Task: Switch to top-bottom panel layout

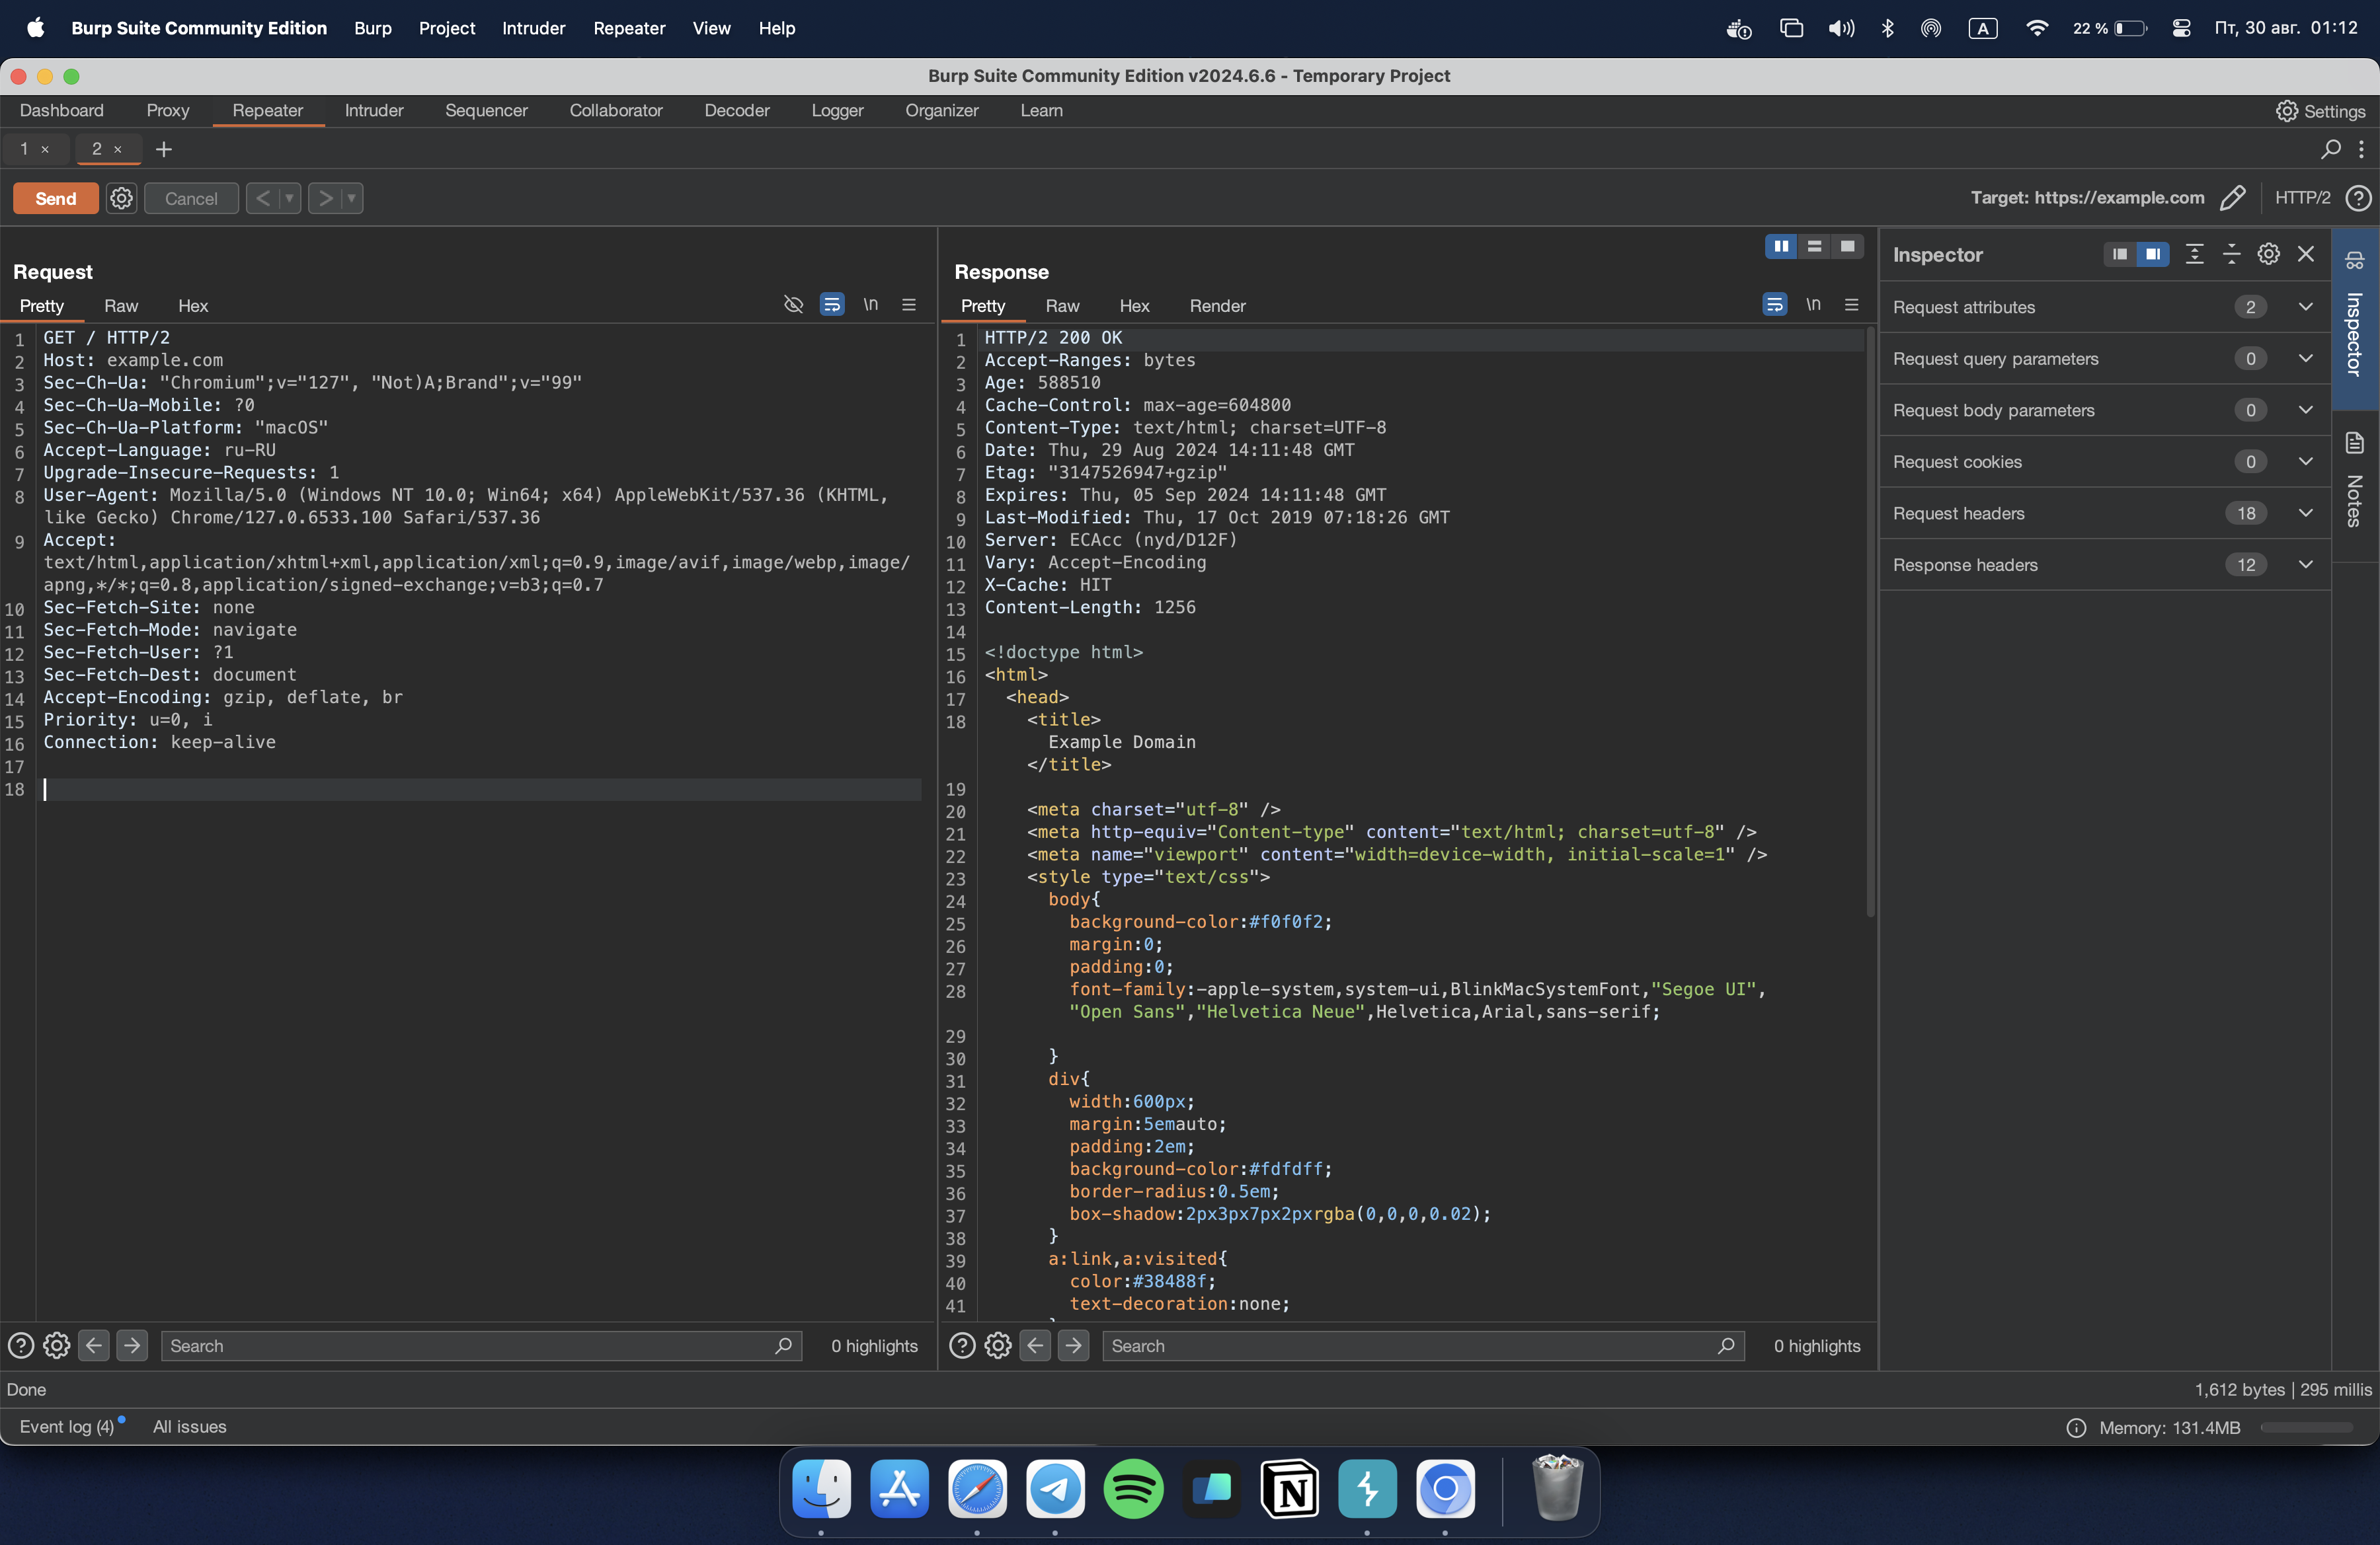Action: click(1814, 246)
